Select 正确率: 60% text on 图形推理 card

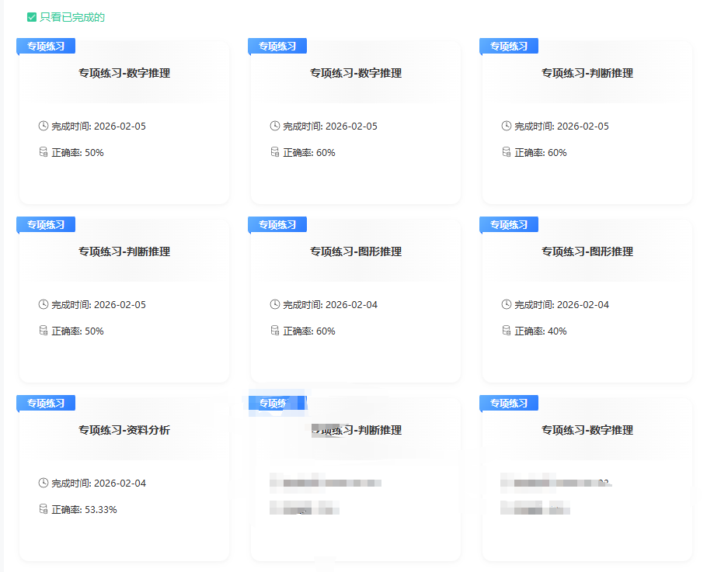(x=309, y=331)
